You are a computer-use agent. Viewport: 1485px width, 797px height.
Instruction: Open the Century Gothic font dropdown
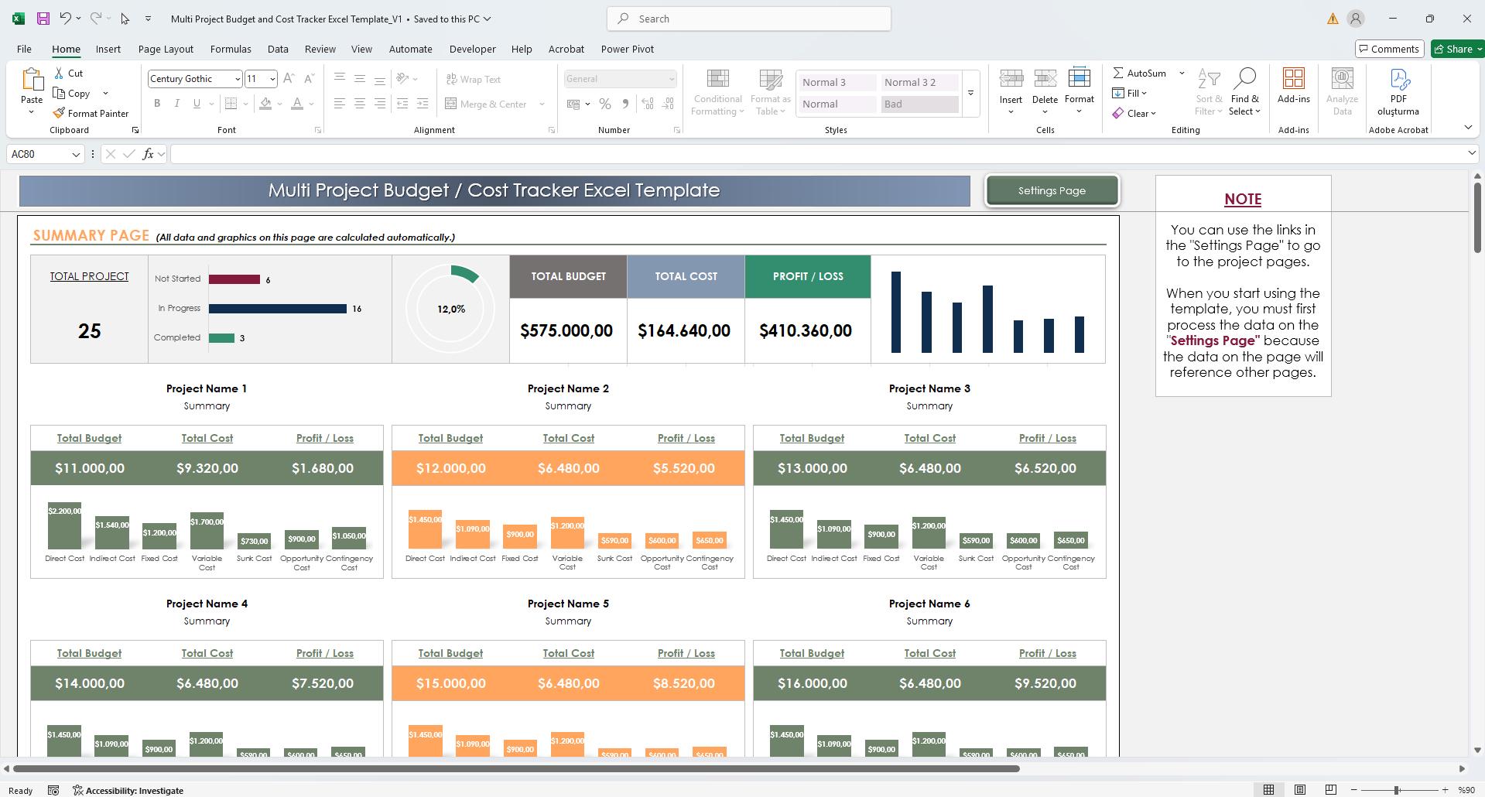point(237,79)
